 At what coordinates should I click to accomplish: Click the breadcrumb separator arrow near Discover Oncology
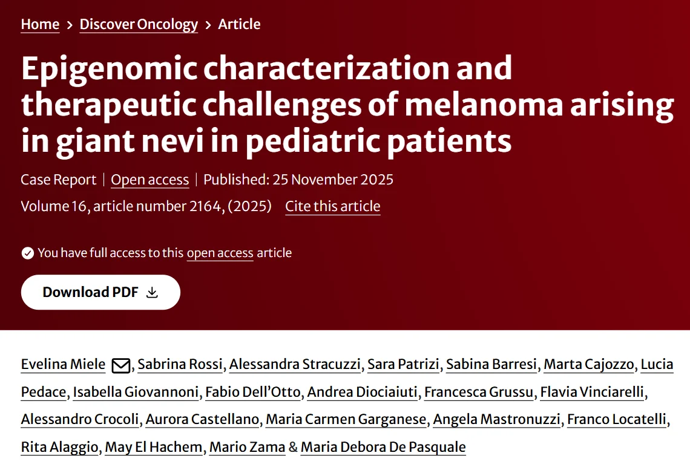pyautogui.click(x=208, y=24)
